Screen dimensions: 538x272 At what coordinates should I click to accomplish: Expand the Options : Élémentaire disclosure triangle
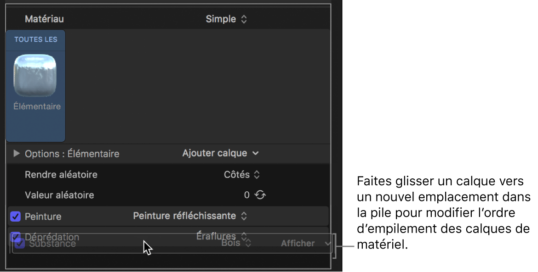(x=16, y=153)
